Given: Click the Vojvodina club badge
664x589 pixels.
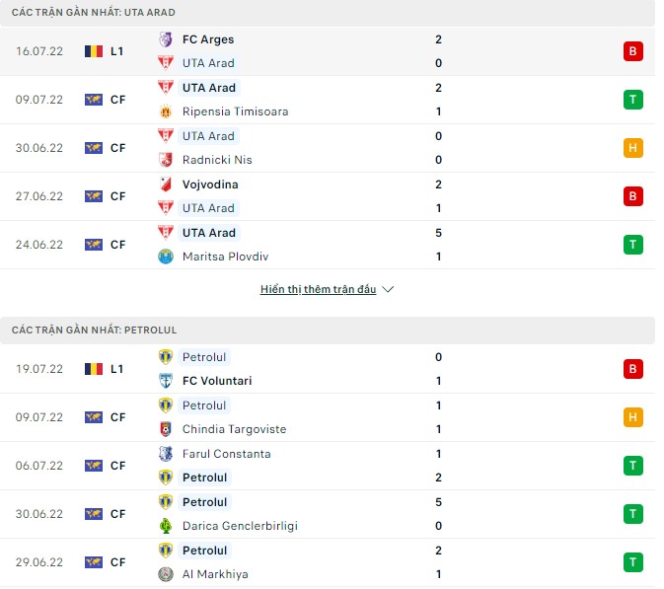Looking at the screenshot, I should click(166, 184).
